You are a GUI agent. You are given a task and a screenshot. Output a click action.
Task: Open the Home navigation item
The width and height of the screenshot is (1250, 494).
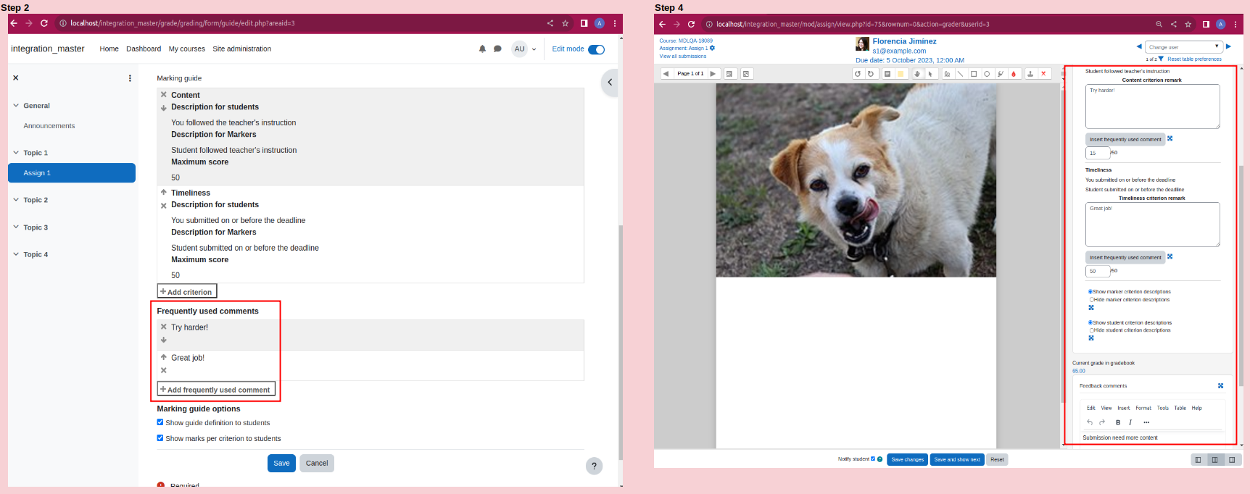pos(109,49)
